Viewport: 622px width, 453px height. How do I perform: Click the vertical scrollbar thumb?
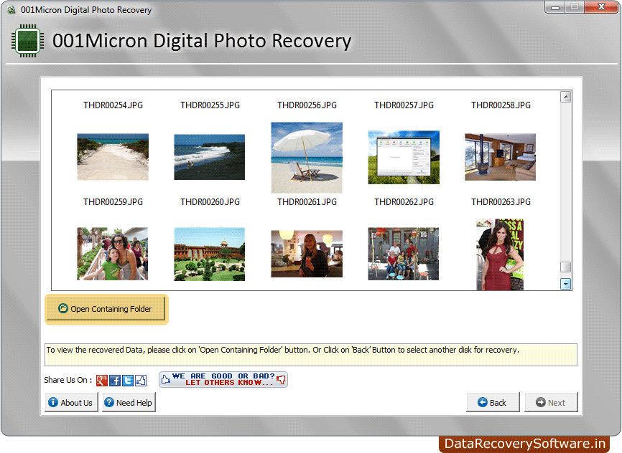pyautogui.click(x=566, y=267)
